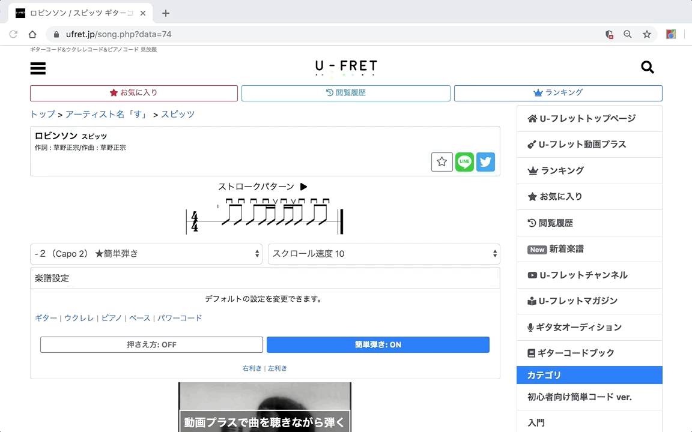Open 初心者向け簡単コード ver. category

click(589, 397)
